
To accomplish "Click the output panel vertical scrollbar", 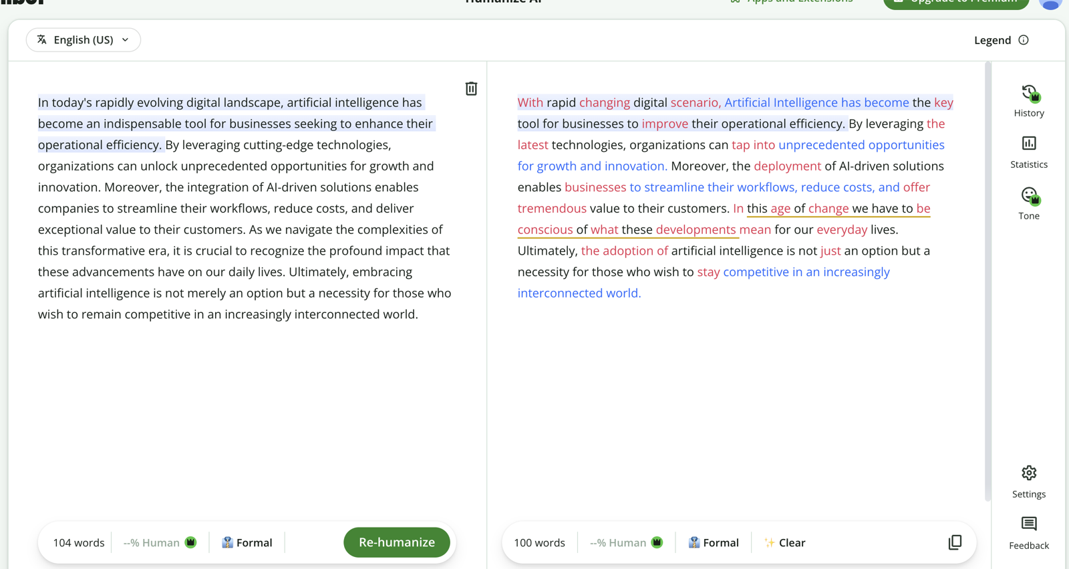I will (x=987, y=281).
